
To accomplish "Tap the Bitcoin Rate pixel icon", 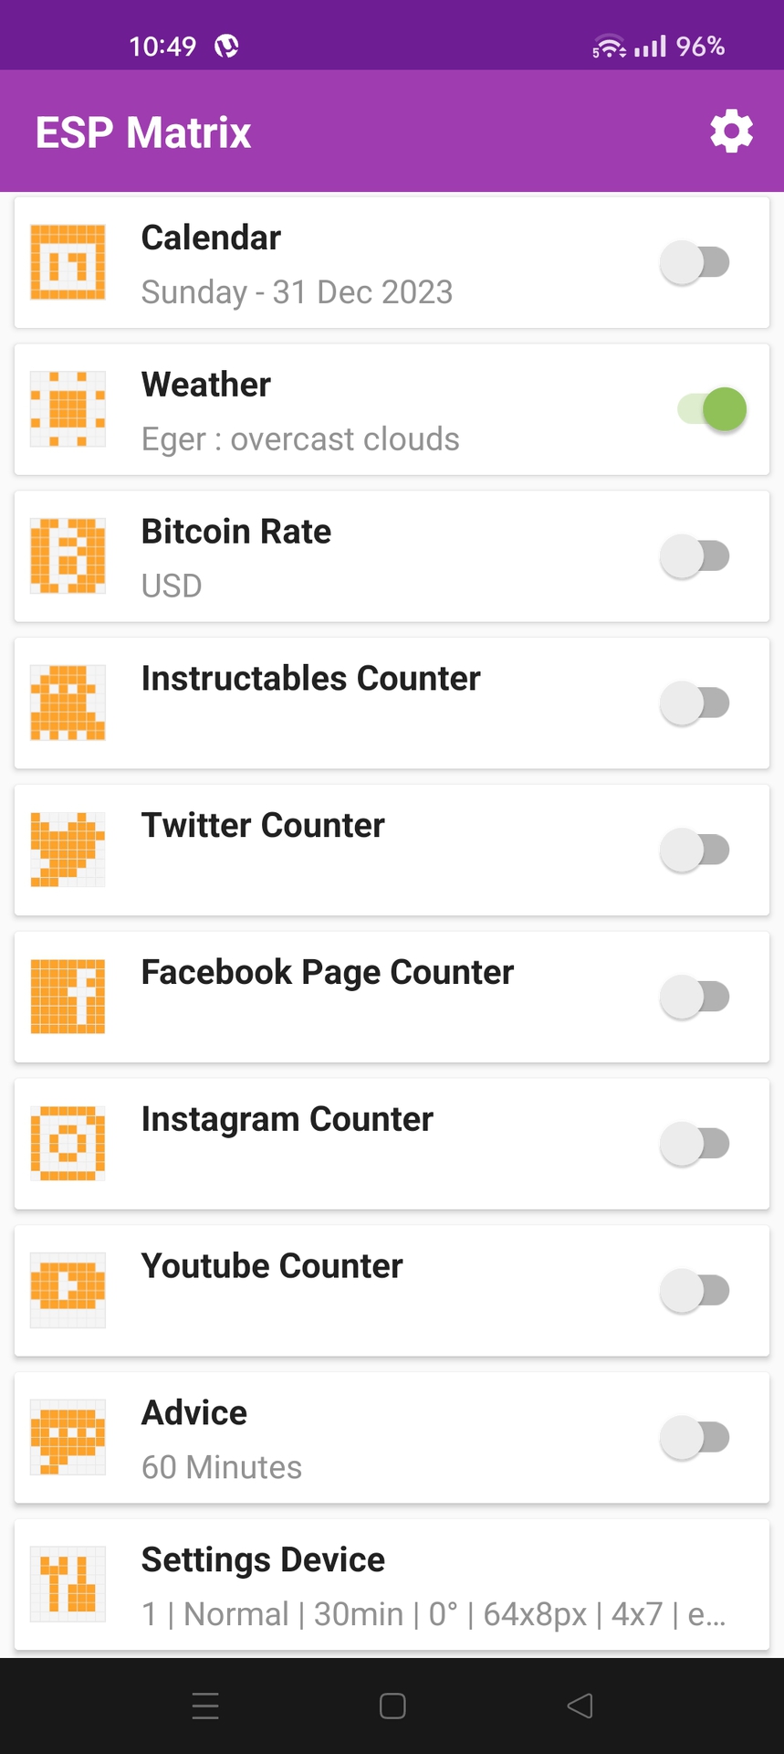I will coord(68,555).
